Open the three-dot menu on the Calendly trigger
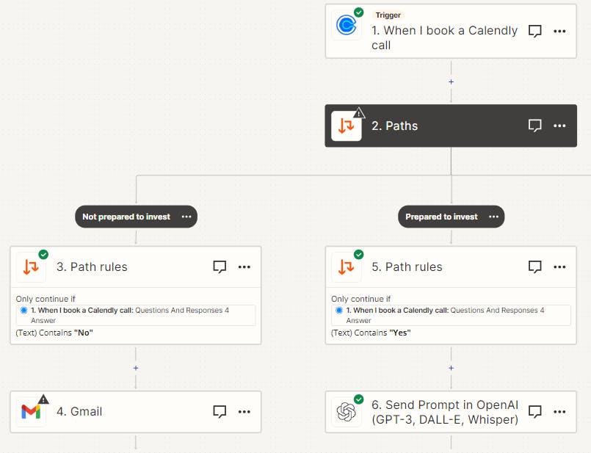Screen dimensions: 591x453 point(560,31)
